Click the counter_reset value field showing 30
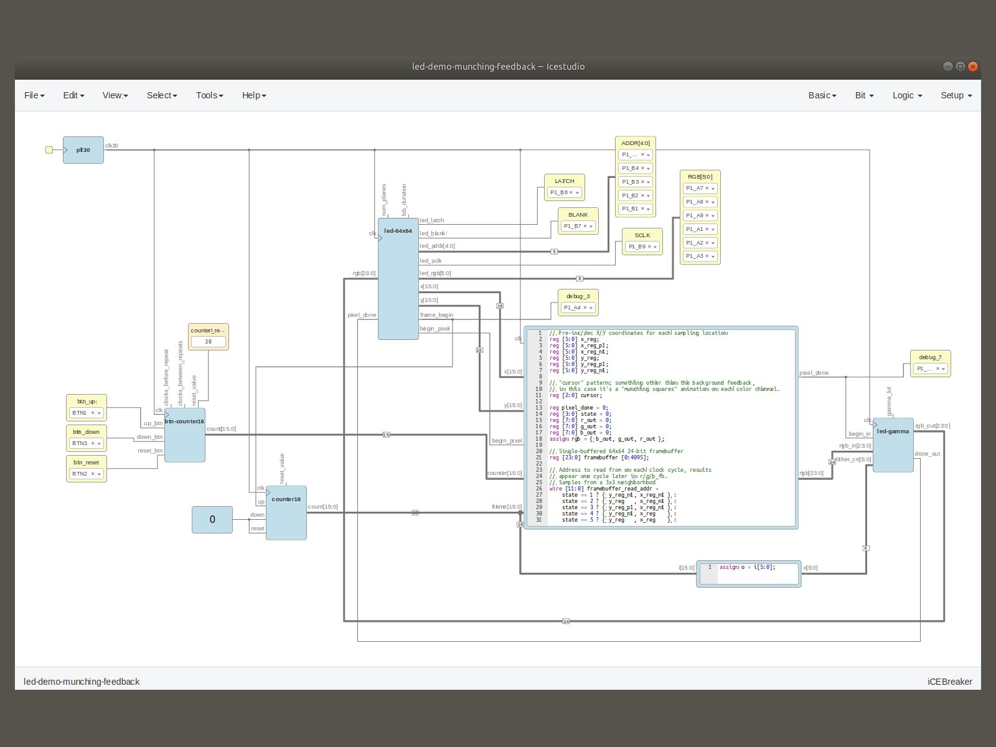Screen dimensions: 996x747 (x=208, y=342)
